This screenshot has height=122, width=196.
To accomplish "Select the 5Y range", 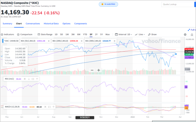I will 101,34.
